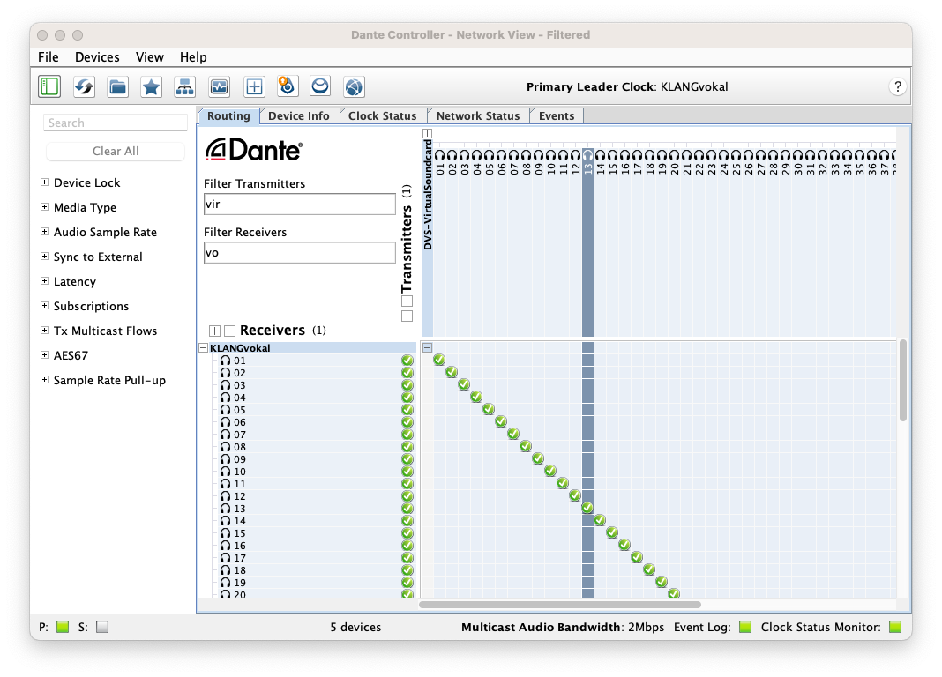This screenshot has width=942, height=677.
Task: Click subscription checkmark at receiver 10 crosspoint
Action: pyautogui.click(x=550, y=471)
